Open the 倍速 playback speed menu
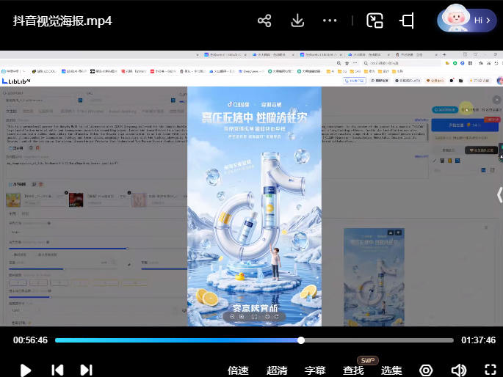 coord(238,370)
